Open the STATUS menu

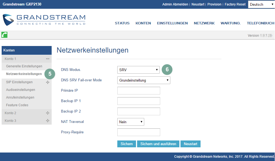[122, 23]
